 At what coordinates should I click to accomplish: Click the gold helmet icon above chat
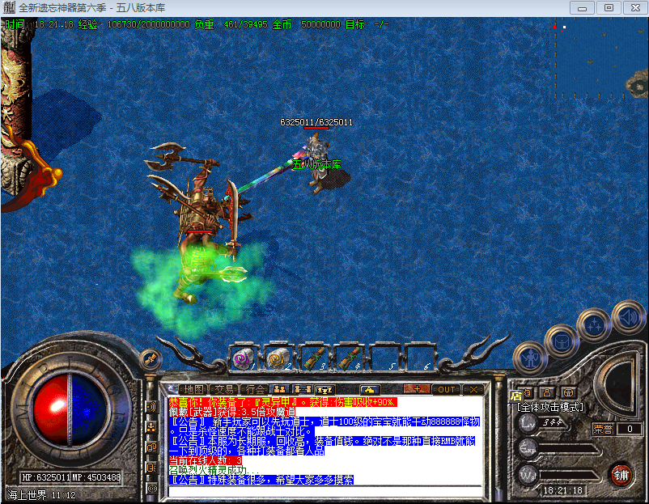tap(370, 389)
